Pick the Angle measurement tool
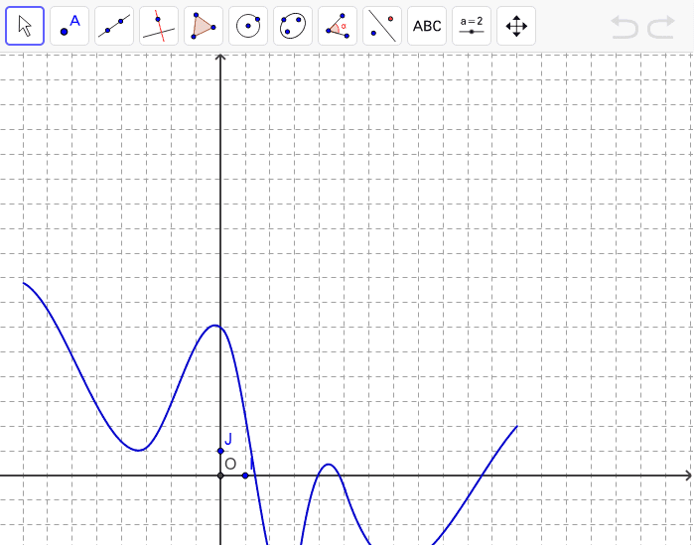This screenshot has height=547, width=695. [x=338, y=26]
